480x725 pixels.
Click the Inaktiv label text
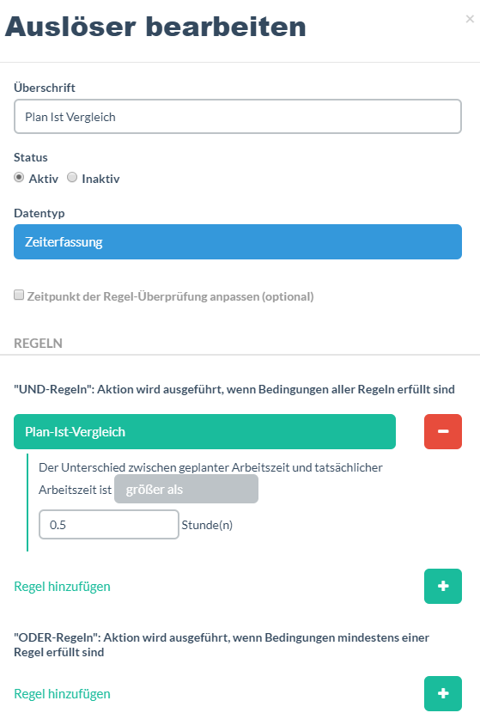[100, 179]
